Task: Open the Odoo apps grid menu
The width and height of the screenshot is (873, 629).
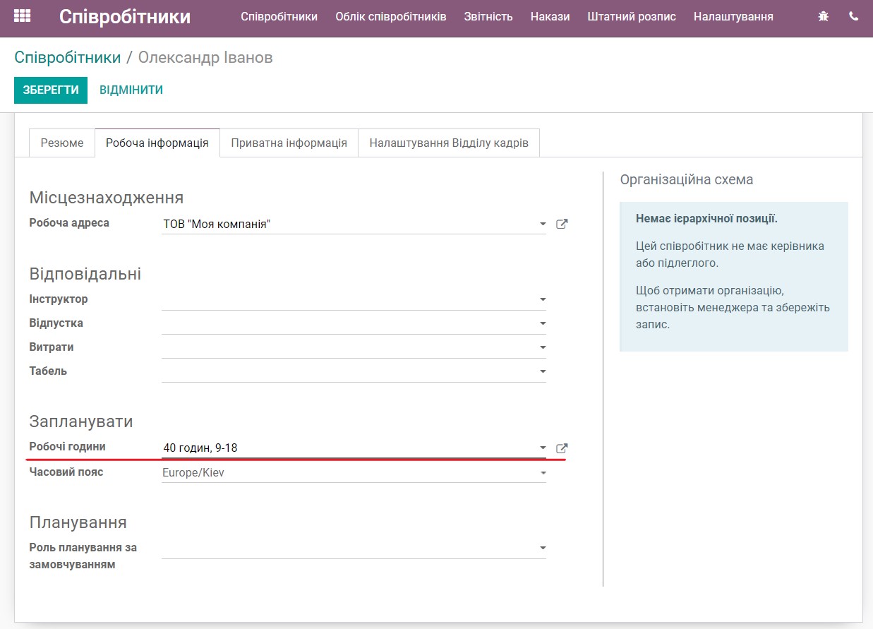Action: click(x=22, y=16)
